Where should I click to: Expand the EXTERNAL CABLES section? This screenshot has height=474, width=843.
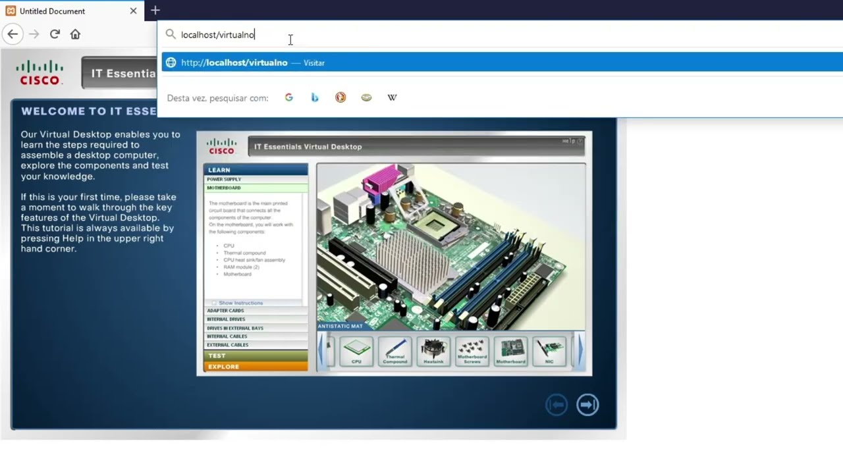click(x=256, y=345)
